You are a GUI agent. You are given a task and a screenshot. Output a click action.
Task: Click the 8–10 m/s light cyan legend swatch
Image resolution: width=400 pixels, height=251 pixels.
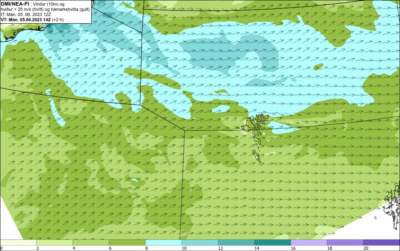click(x=164, y=243)
